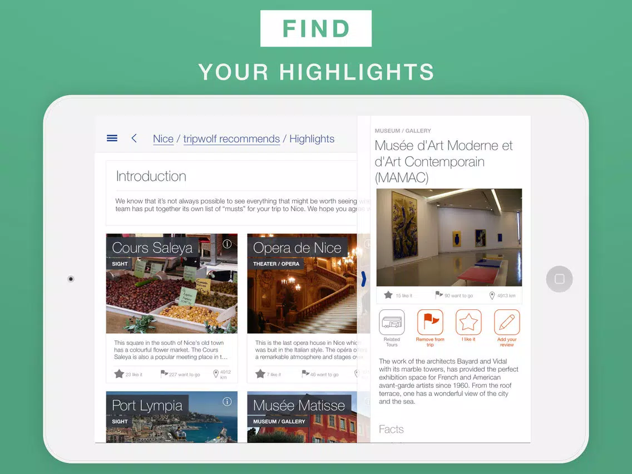Tap the MAMAC gallery photo
The width and height of the screenshot is (632, 474).
click(x=449, y=238)
